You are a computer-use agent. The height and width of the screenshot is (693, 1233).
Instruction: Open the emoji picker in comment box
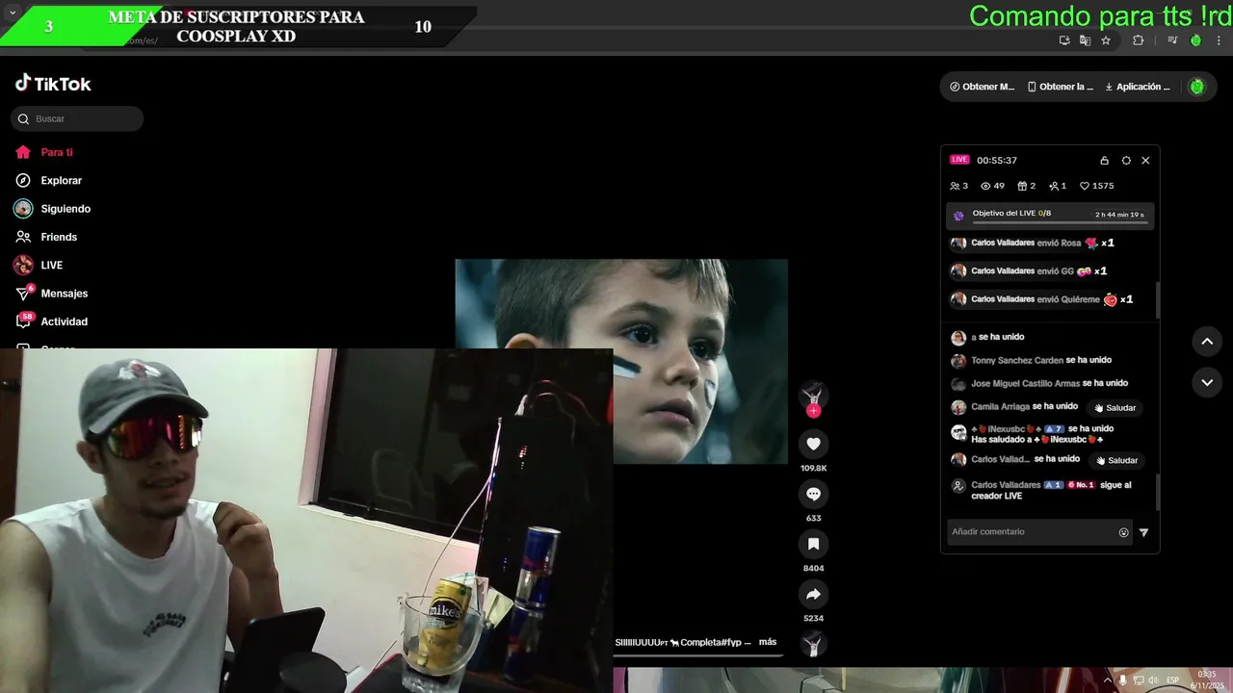pyautogui.click(x=1123, y=532)
